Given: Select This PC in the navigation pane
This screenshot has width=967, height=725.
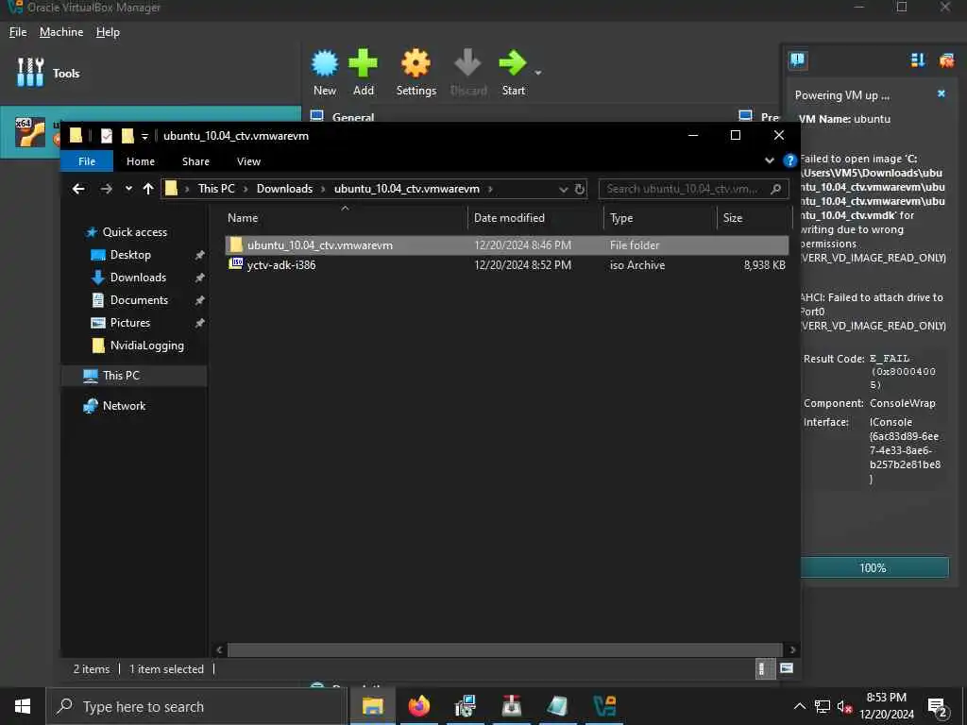Looking at the screenshot, I should 121,376.
